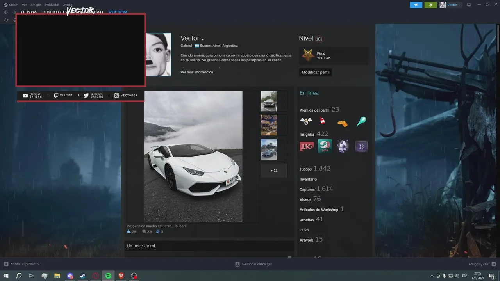Open the Vector account dropdown in title bar
This screenshot has height=281, width=500.
[451, 5]
